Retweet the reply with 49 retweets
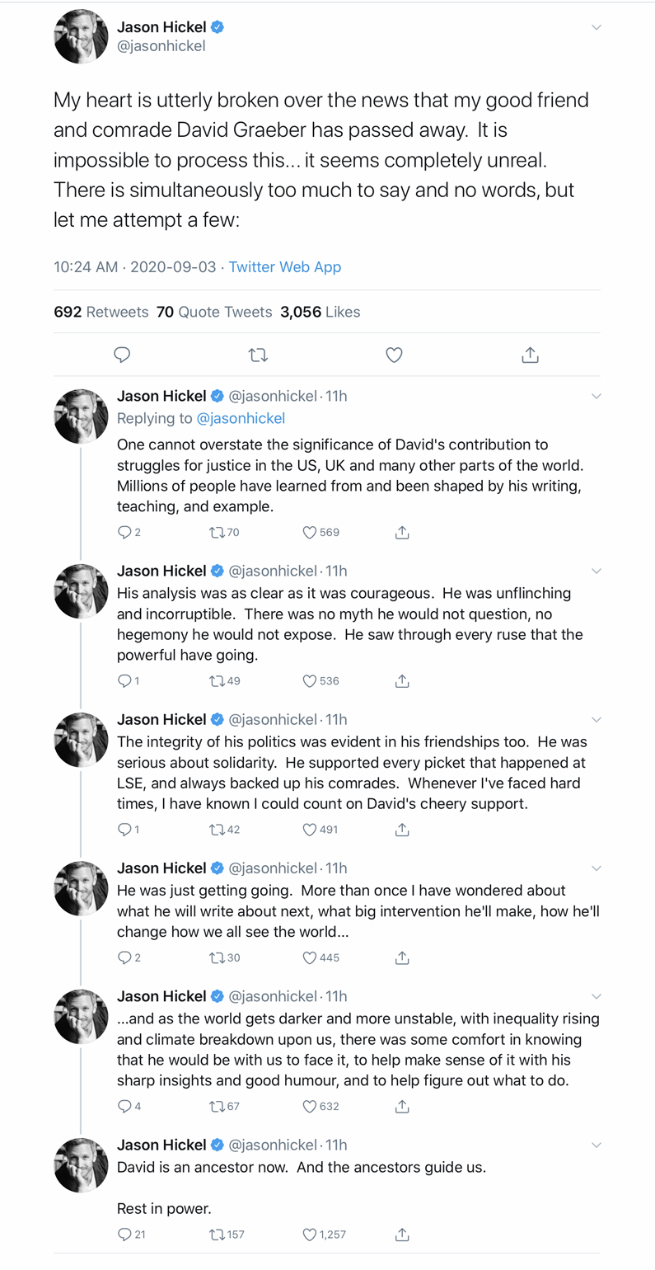Image resolution: width=655 pixels, height=1270 pixels. 218,681
